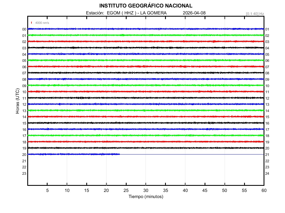Click the end of the hour-20 blue waveform signal
The height and width of the screenshot is (213, 285).
(120, 154)
